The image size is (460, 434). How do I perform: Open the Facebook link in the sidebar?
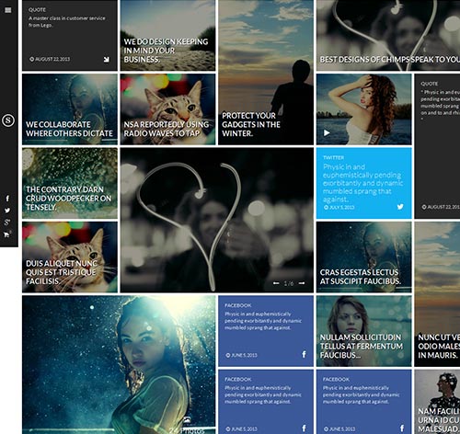pos(7,199)
